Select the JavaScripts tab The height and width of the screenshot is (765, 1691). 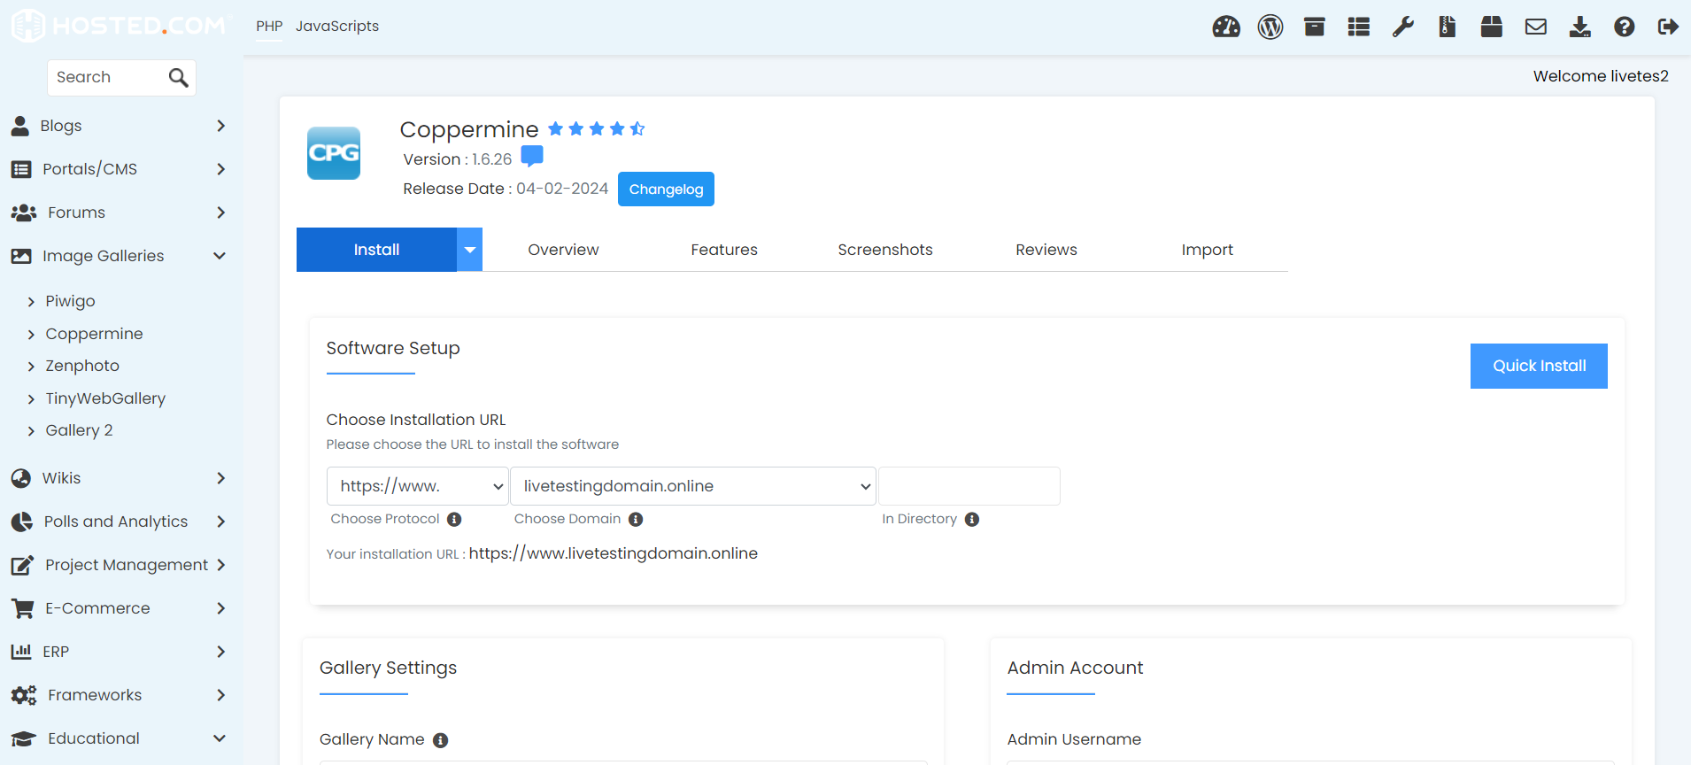[x=337, y=27]
